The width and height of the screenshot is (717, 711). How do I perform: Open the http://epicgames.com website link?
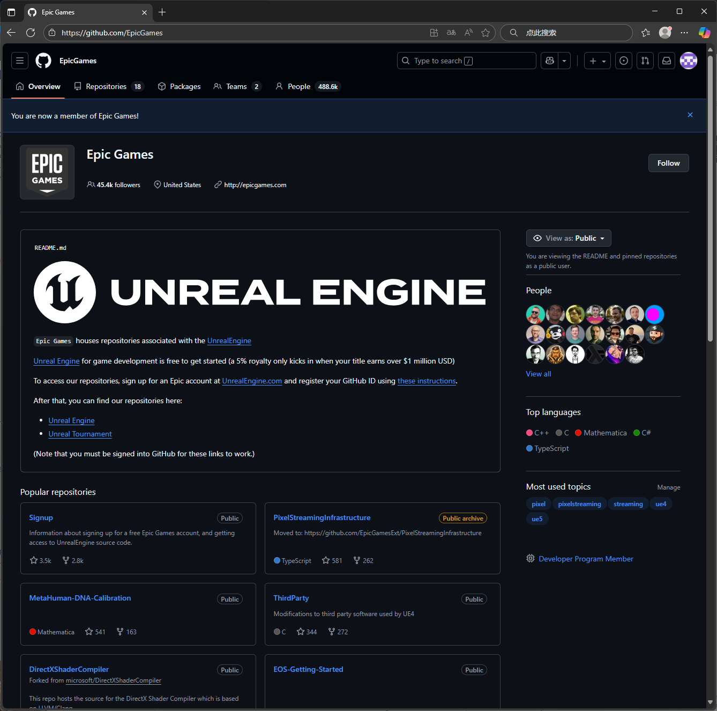(255, 185)
